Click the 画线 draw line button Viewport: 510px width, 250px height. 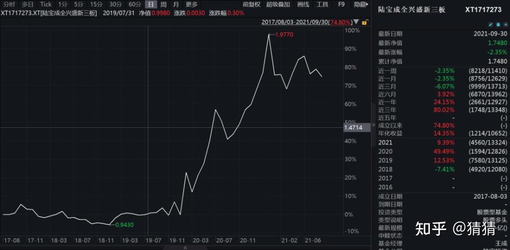pos(303,5)
